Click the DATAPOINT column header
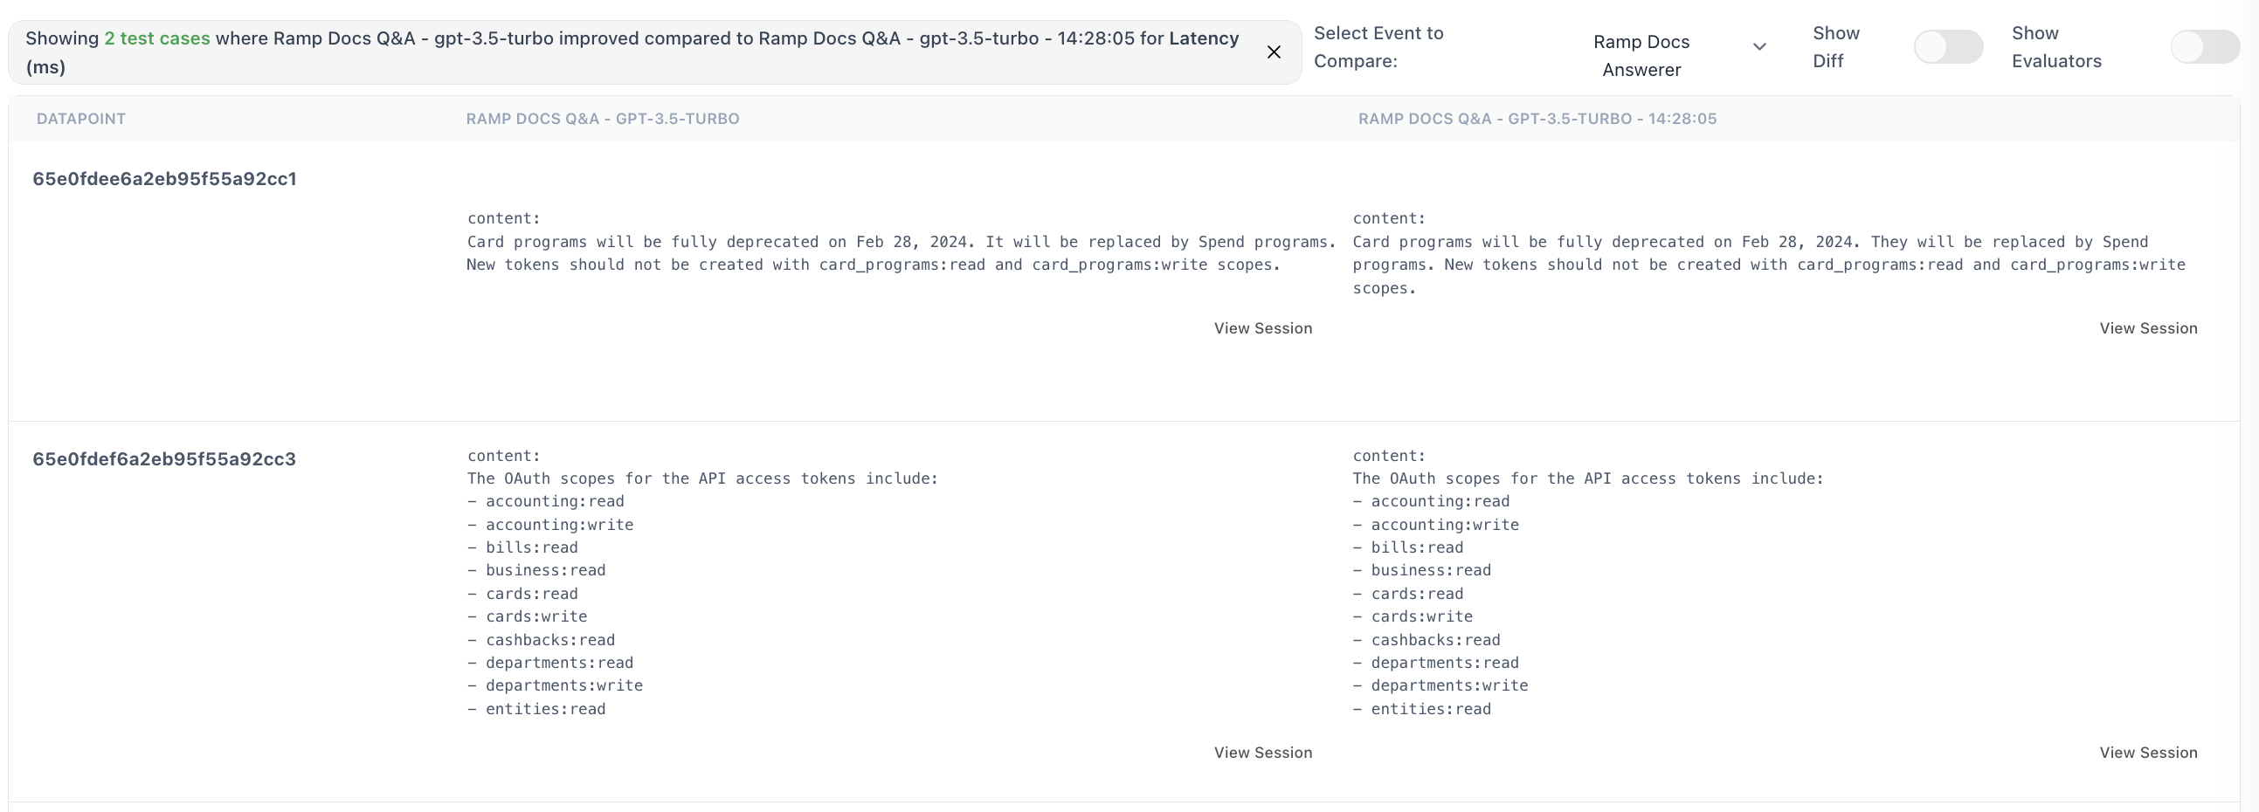Screen dimensions: 2259x812 tap(80, 119)
